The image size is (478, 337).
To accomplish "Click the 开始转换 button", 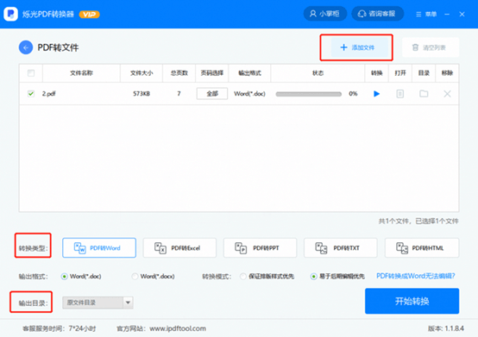I will (412, 301).
